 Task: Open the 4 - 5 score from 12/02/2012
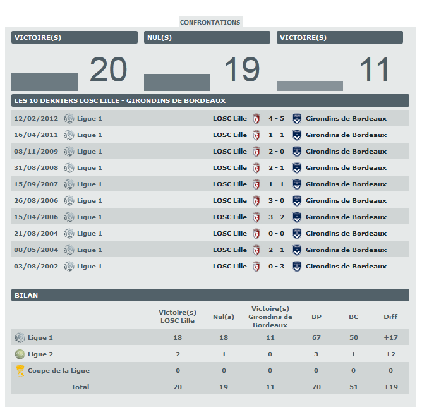click(x=276, y=119)
